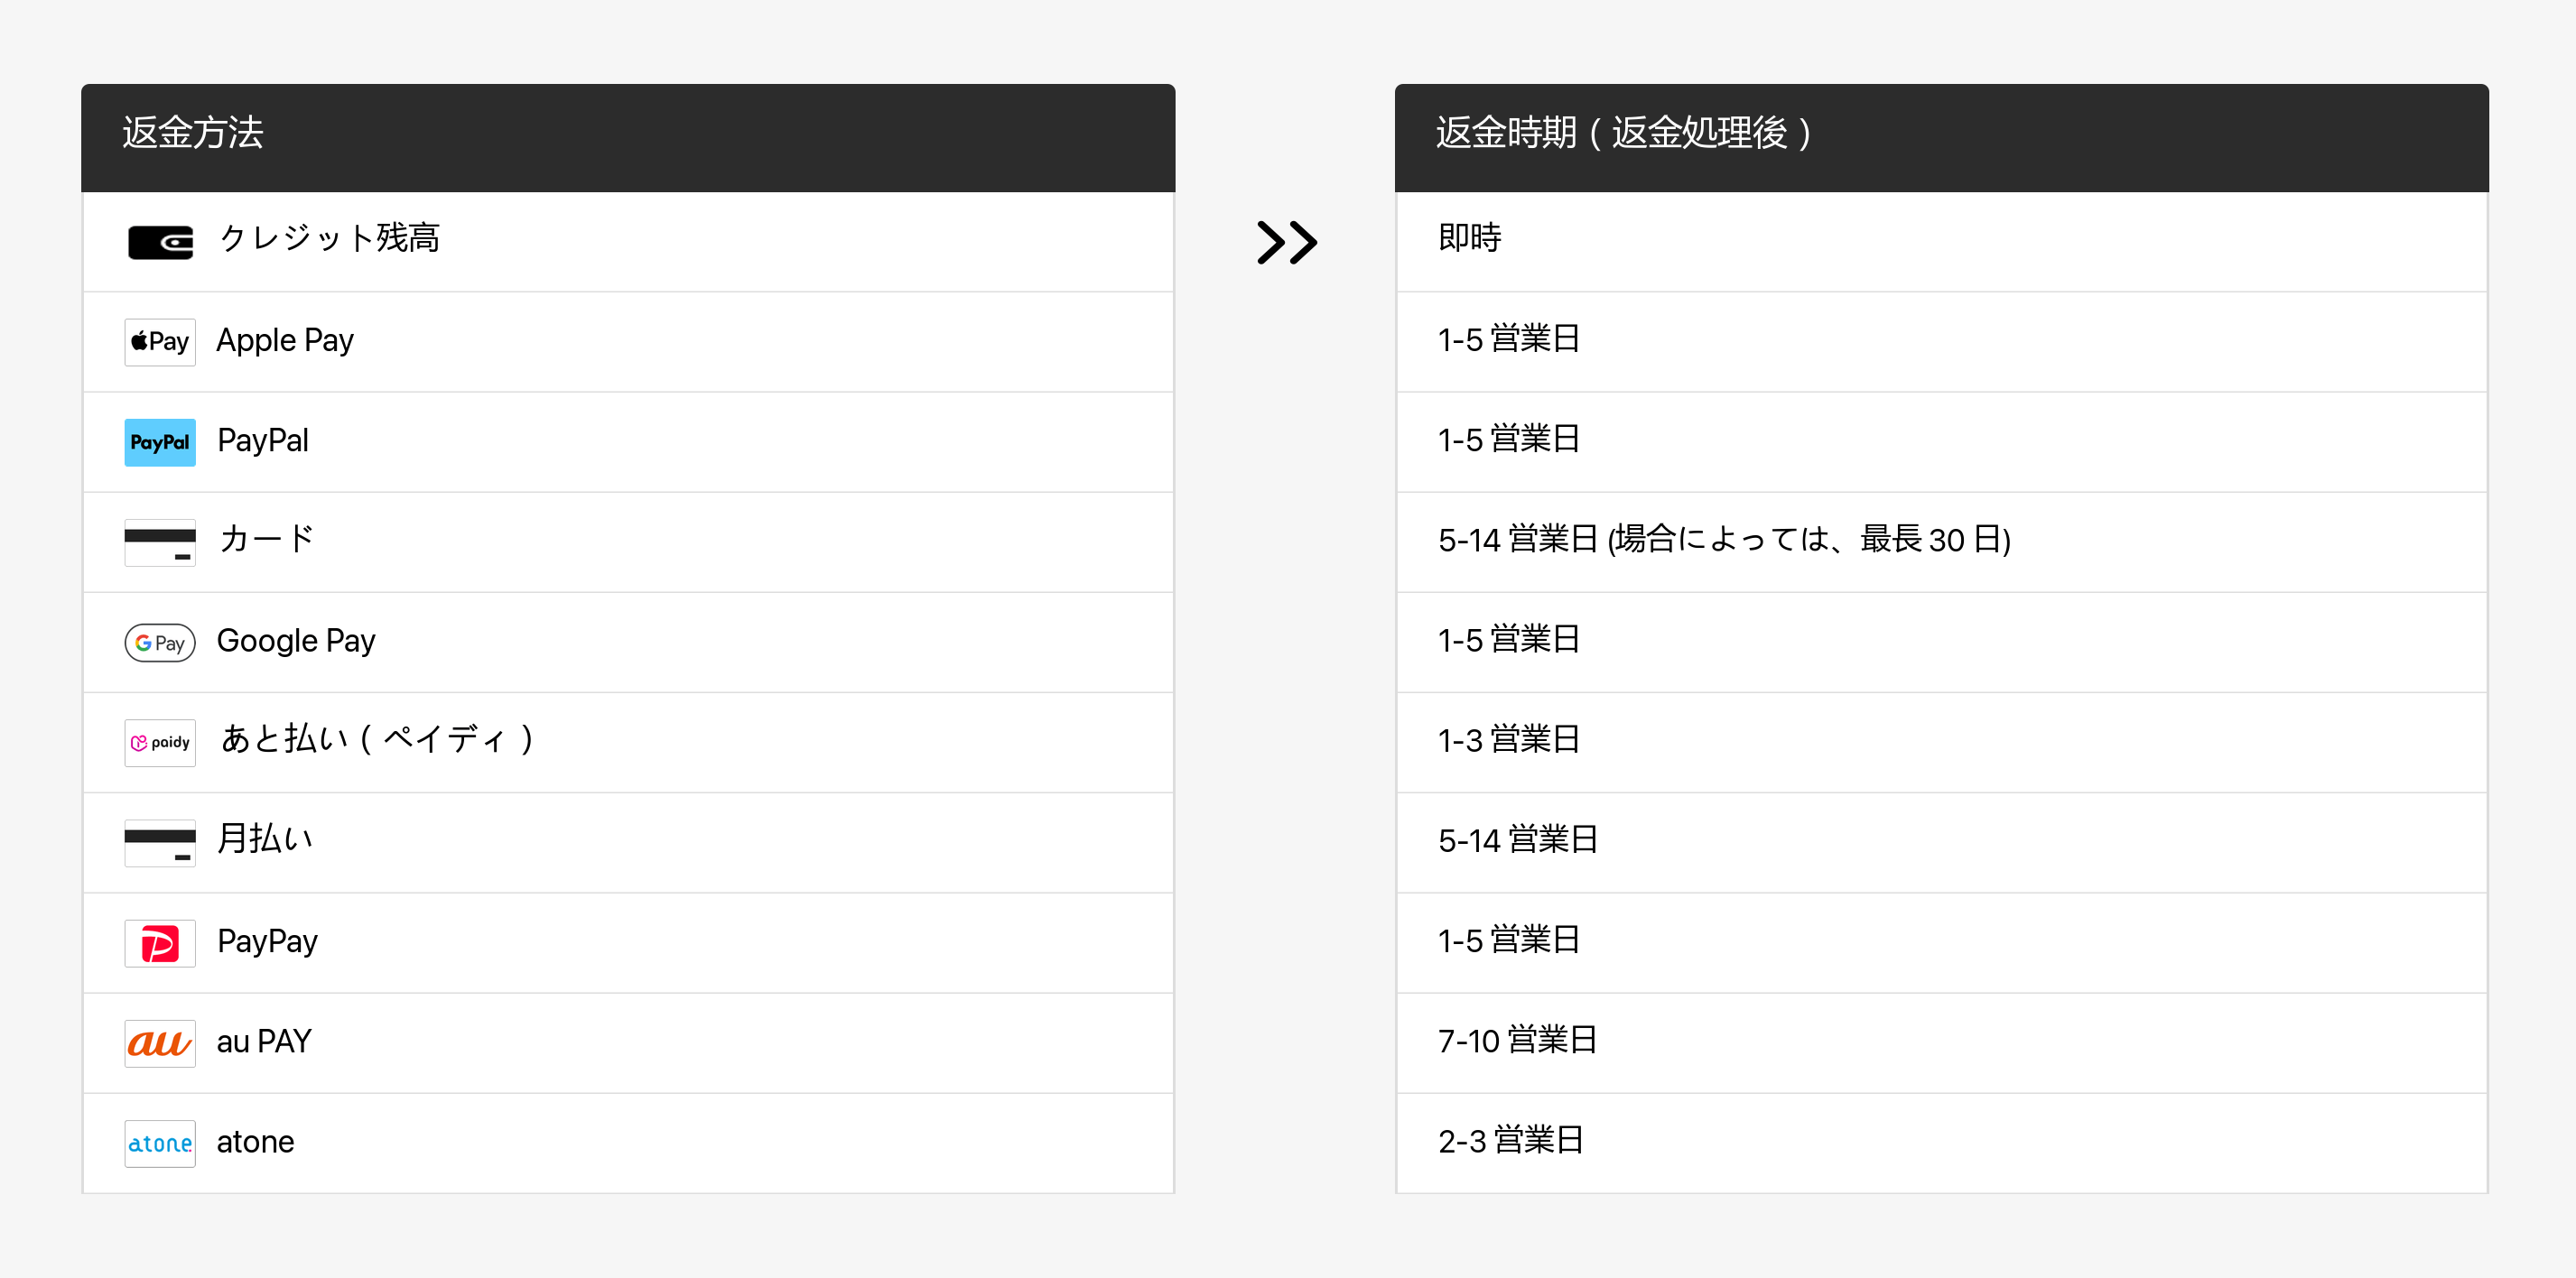This screenshot has width=2576, height=1278.
Task: Click the card icon beside カード
Action: 160,542
